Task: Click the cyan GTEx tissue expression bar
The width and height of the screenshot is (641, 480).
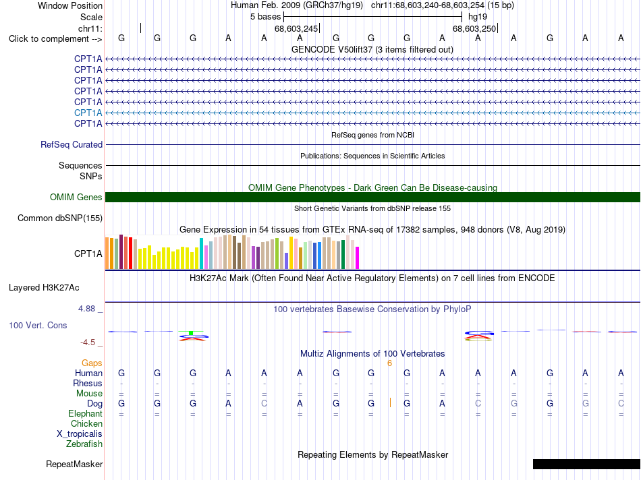Action: (201, 253)
